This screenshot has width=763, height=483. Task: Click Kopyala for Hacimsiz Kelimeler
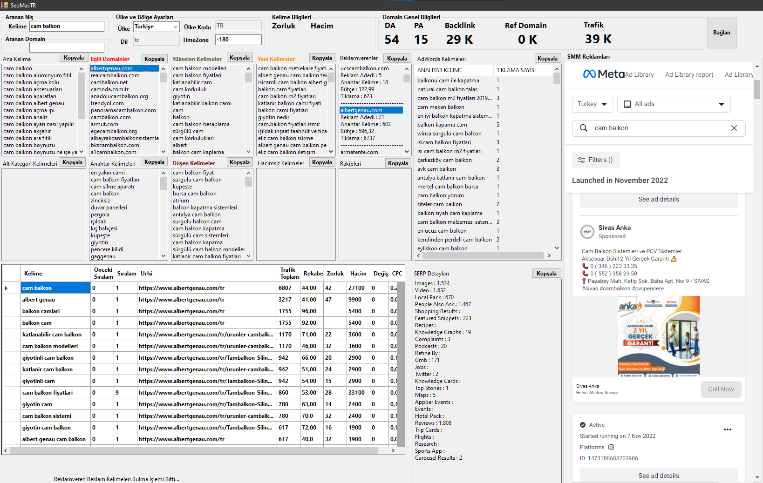tap(322, 162)
